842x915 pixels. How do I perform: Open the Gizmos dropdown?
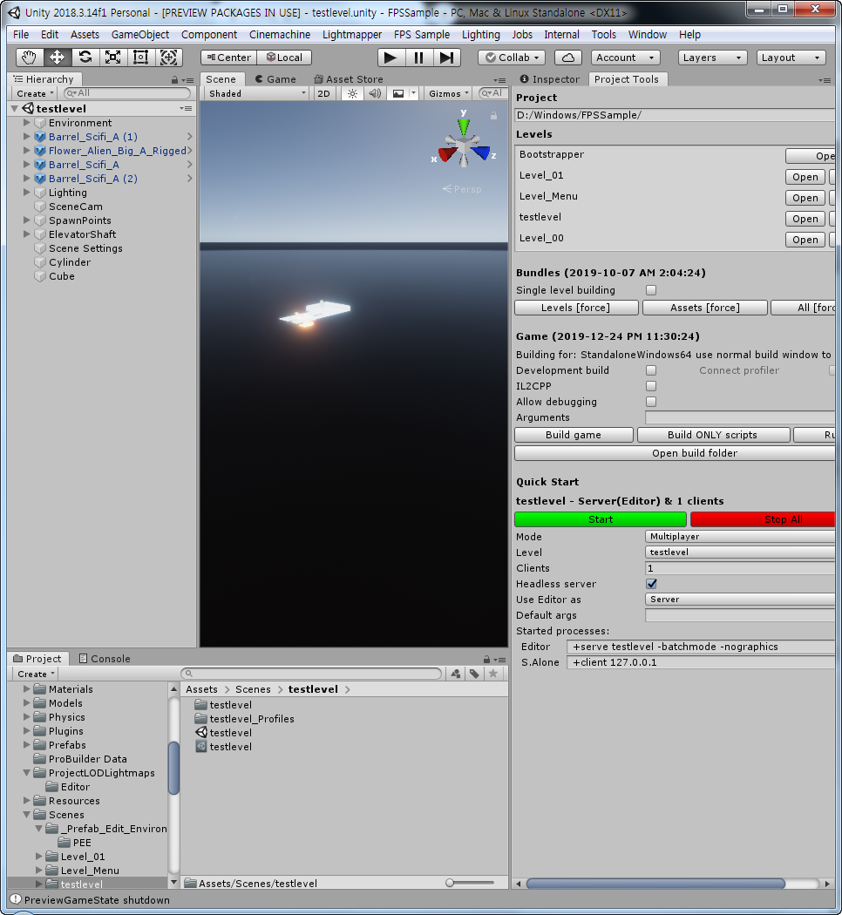(x=449, y=93)
